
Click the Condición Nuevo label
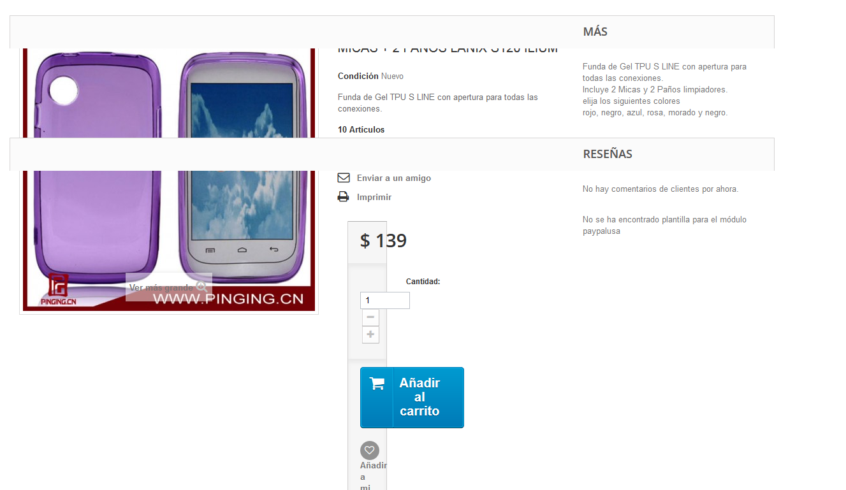(370, 76)
